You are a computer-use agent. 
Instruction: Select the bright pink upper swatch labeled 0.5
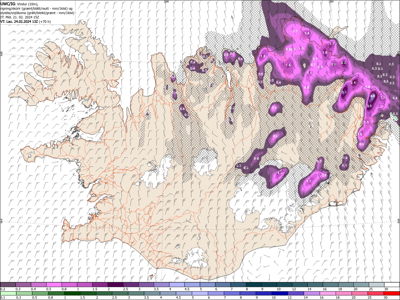coord(54,285)
